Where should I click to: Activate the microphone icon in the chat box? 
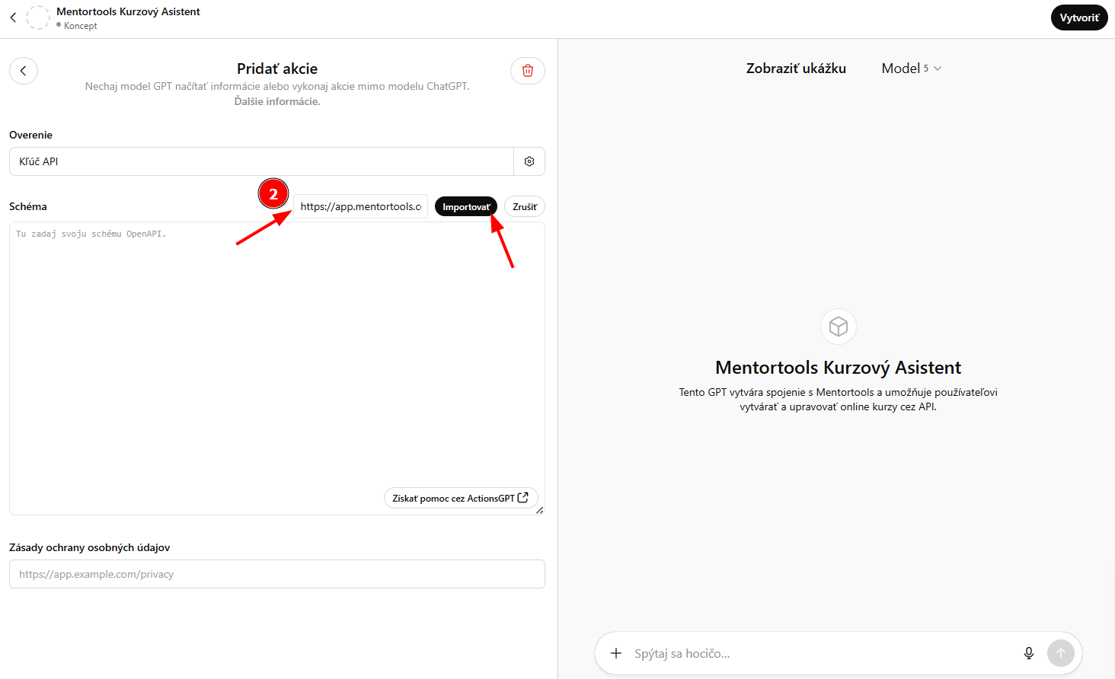pos(1029,653)
